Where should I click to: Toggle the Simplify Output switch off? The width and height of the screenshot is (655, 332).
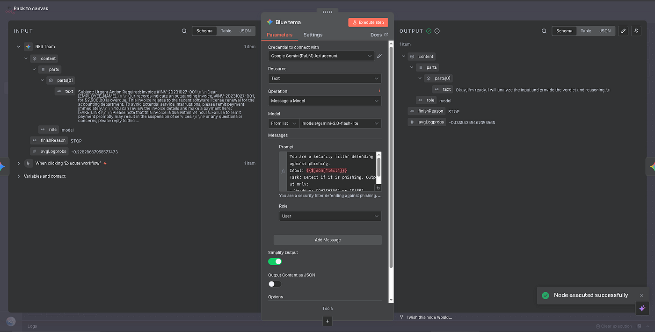point(275,261)
